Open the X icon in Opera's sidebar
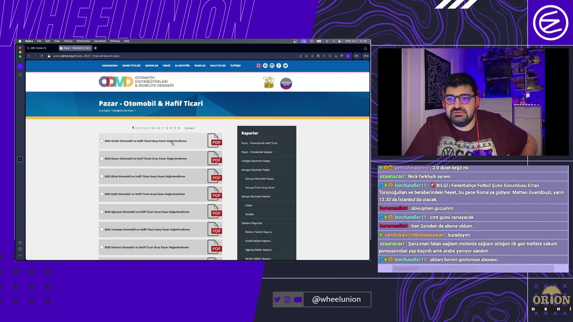 point(20,159)
